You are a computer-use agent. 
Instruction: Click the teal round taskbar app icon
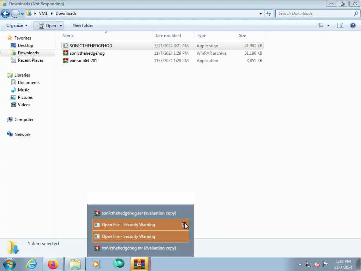118,264
